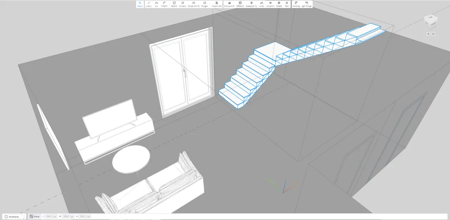Click the Array tool
Viewport: 450px width, 220px height.
(x=262, y=4)
